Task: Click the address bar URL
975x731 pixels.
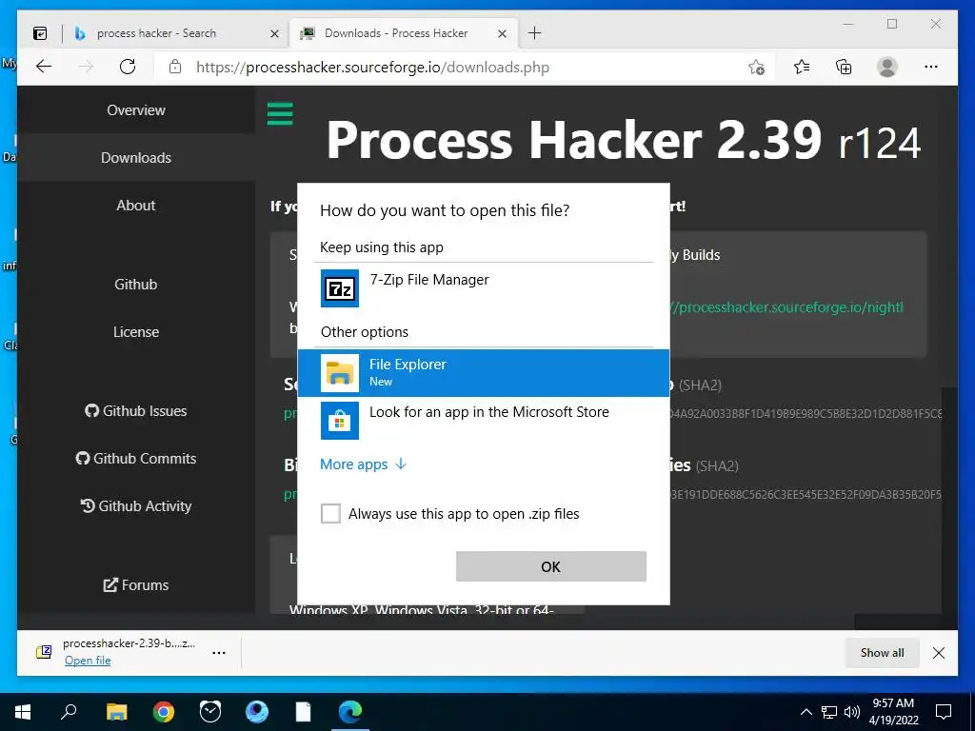Action: [x=372, y=68]
